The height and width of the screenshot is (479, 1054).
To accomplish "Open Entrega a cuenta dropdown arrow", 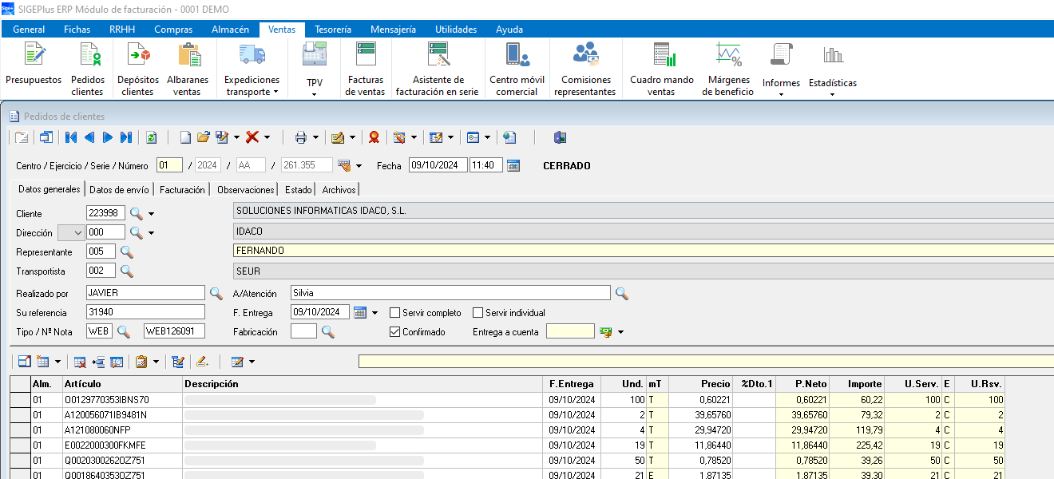I will [x=620, y=332].
